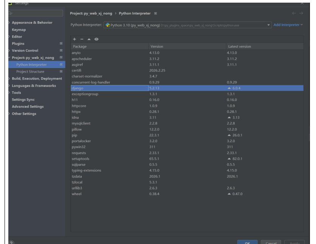
Task: Select the apscheduler package row
Action: point(187,59)
